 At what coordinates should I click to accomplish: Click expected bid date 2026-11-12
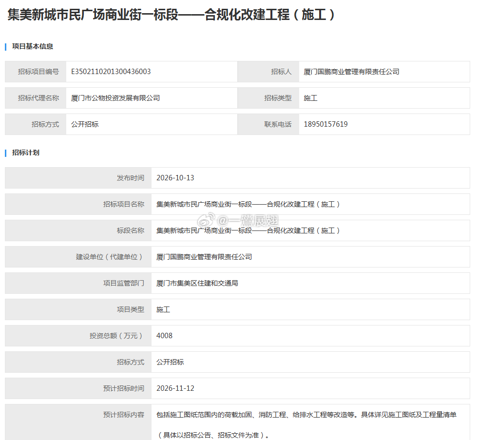(175, 388)
